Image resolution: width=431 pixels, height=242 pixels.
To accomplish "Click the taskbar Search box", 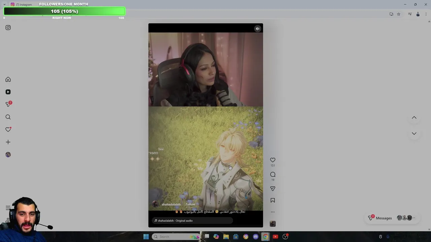I will [x=176, y=237].
